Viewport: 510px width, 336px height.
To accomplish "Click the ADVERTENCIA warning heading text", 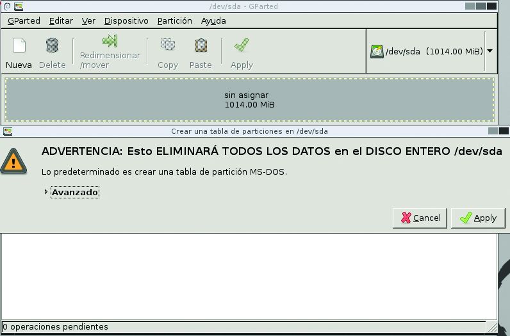I will pyautogui.click(x=272, y=152).
